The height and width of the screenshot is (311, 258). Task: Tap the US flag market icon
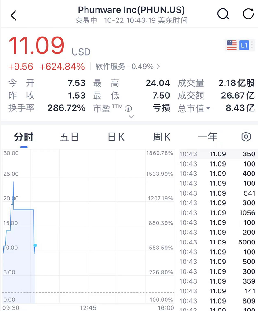[232, 45]
